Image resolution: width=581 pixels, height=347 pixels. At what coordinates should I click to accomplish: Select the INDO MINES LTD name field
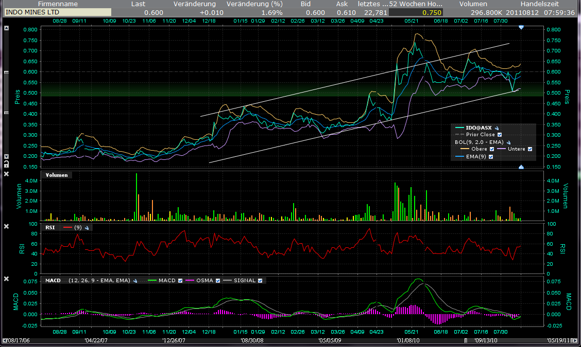(x=57, y=12)
